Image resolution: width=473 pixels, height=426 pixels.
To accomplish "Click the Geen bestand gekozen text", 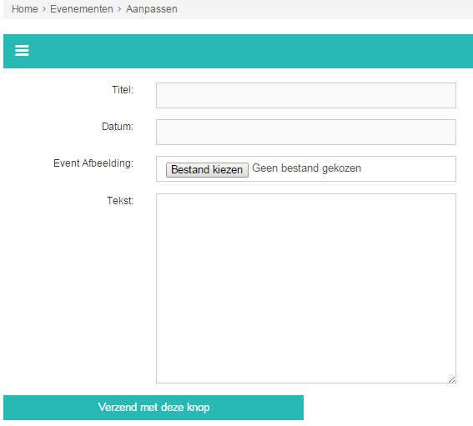I will click(306, 168).
